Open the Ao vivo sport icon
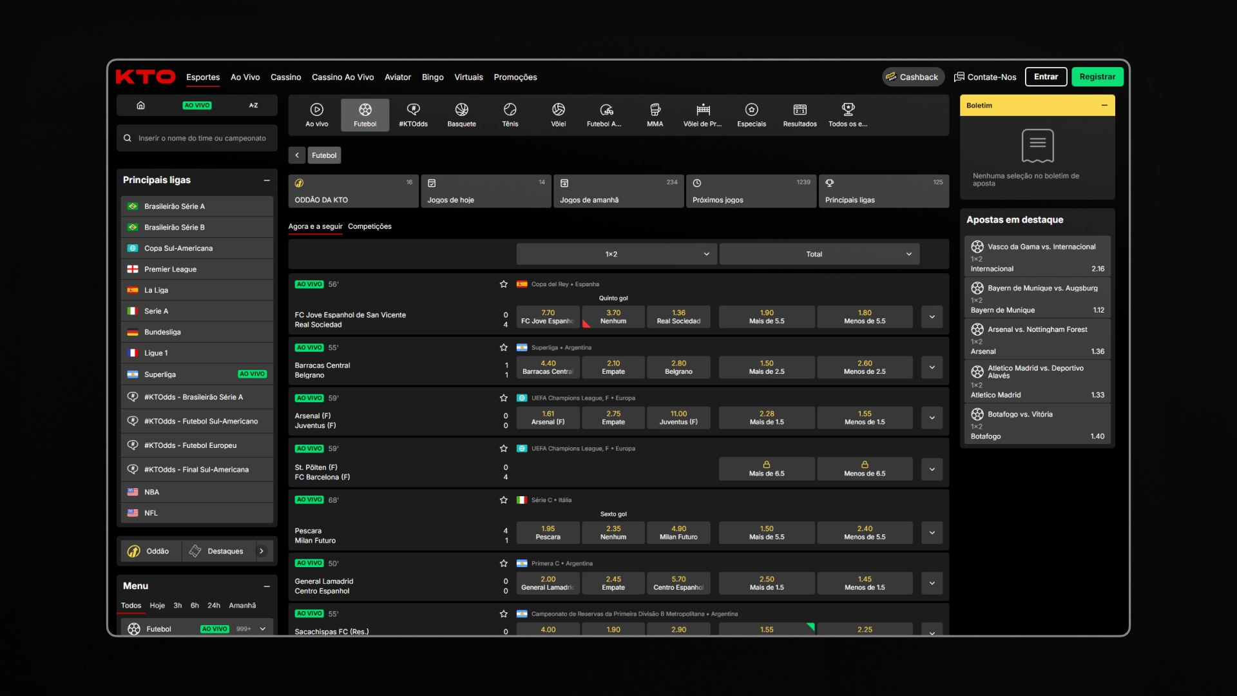 point(316,115)
